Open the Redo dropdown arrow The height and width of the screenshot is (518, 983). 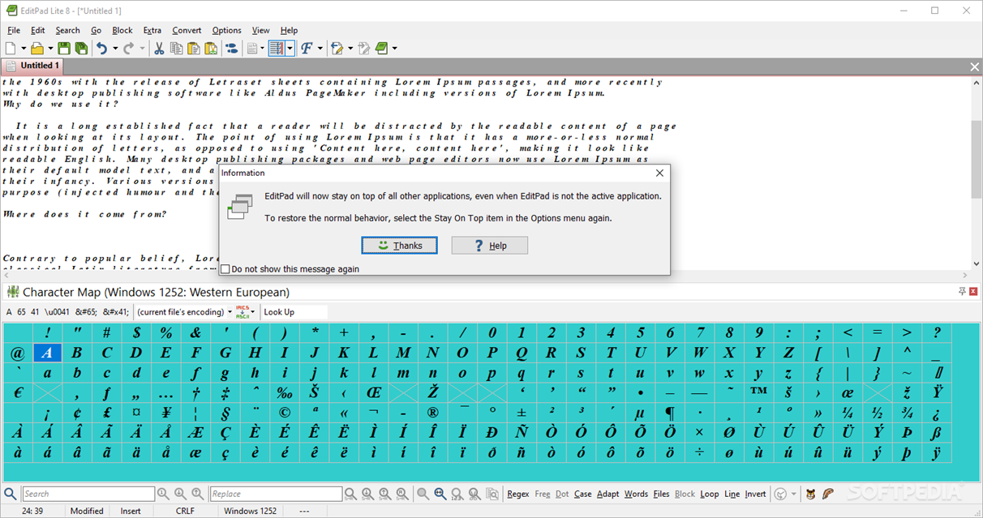(140, 48)
